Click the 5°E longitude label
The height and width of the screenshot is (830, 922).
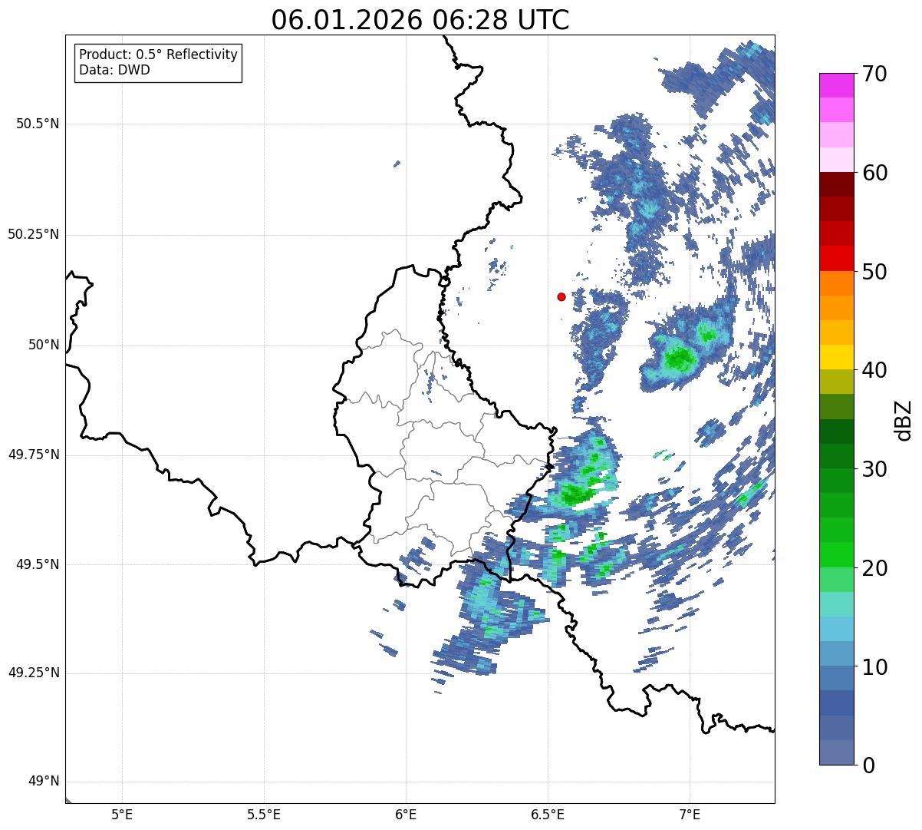122,815
